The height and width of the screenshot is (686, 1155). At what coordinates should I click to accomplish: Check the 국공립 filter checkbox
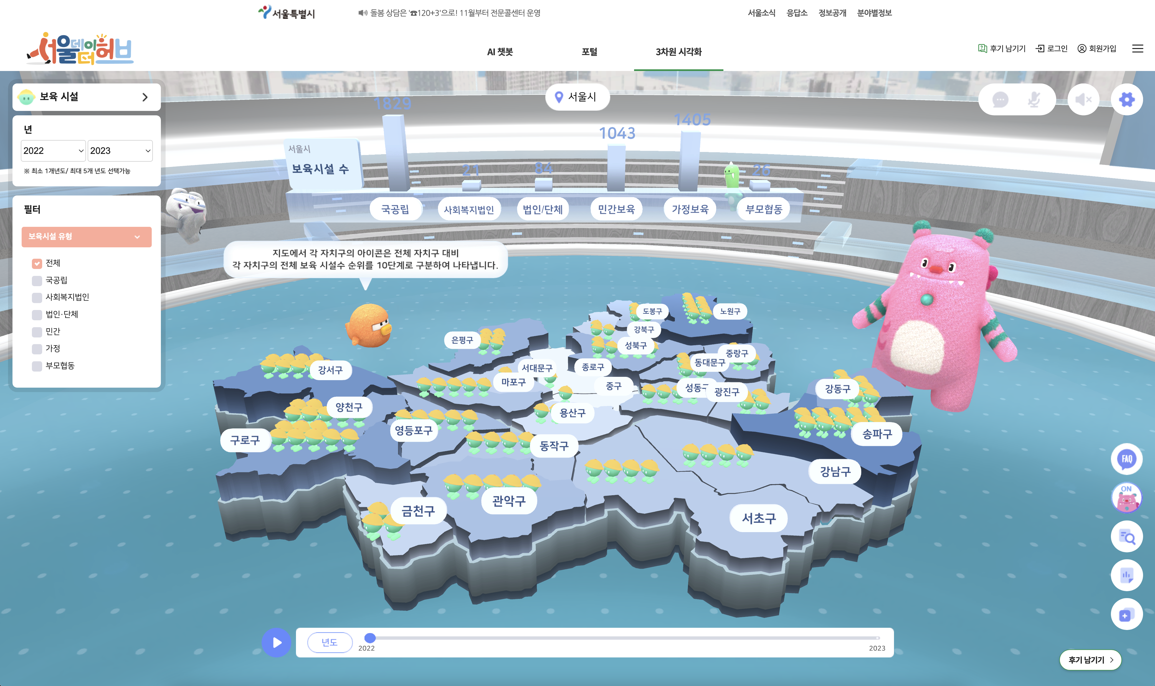(37, 281)
